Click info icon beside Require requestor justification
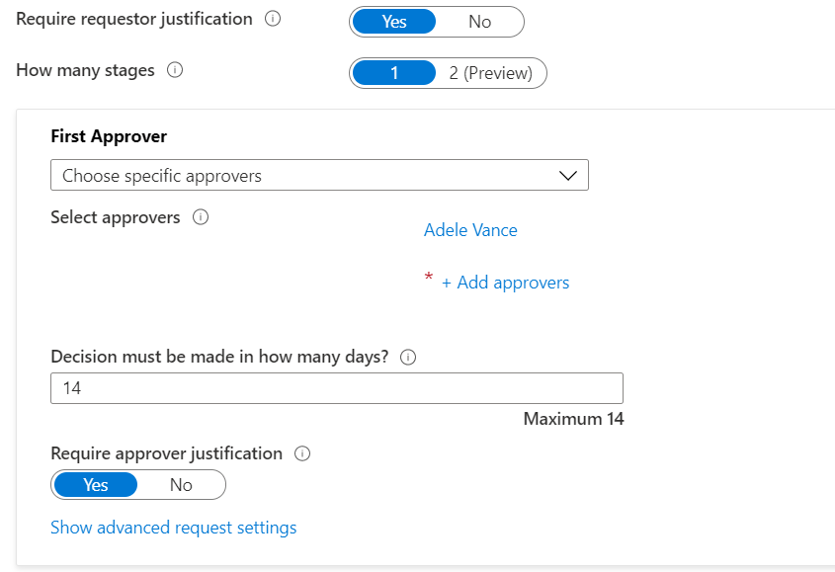This screenshot has height=572, width=835. [x=273, y=20]
